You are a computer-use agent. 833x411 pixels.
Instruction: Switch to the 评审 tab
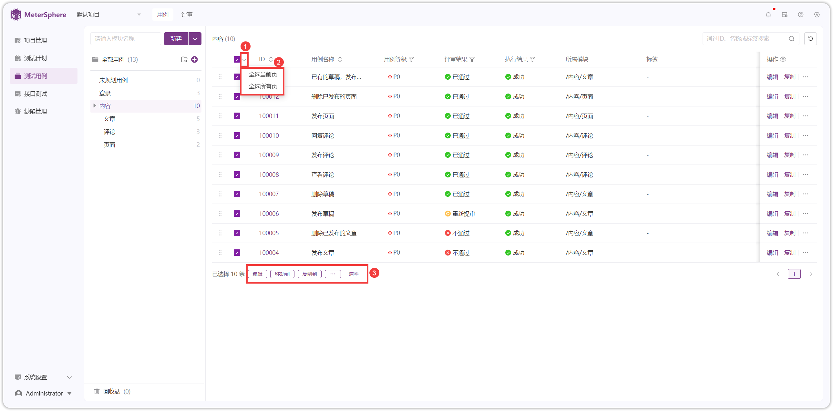point(187,15)
